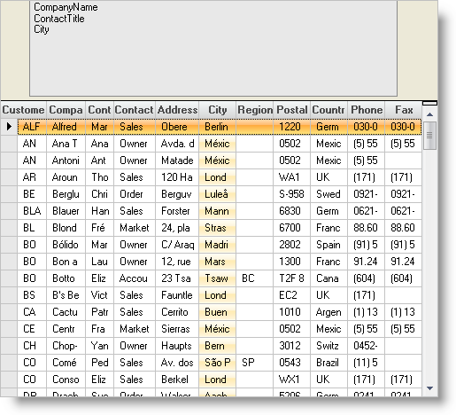Screen dimensions: 456x415
Task: Click the Bon a company cell
Action: coord(66,262)
